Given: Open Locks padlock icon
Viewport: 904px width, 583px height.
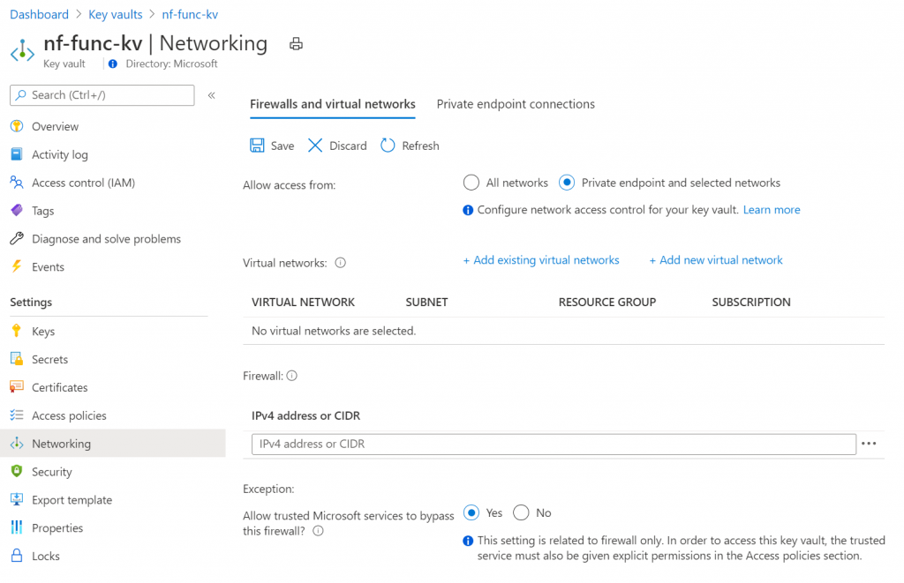Looking at the screenshot, I should (x=17, y=556).
